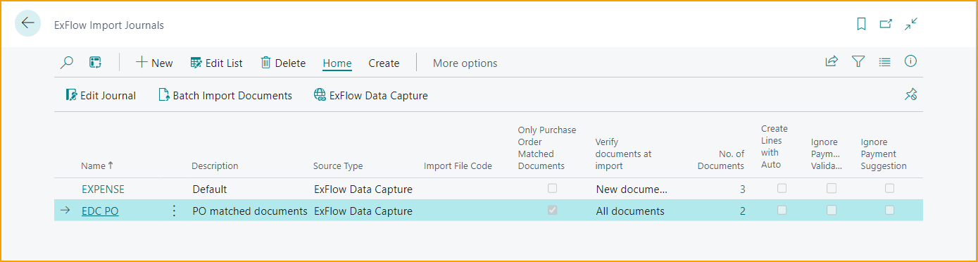Image resolution: width=978 pixels, height=262 pixels.
Task: Click the 'All documents' verify cell
Action: click(631, 211)
